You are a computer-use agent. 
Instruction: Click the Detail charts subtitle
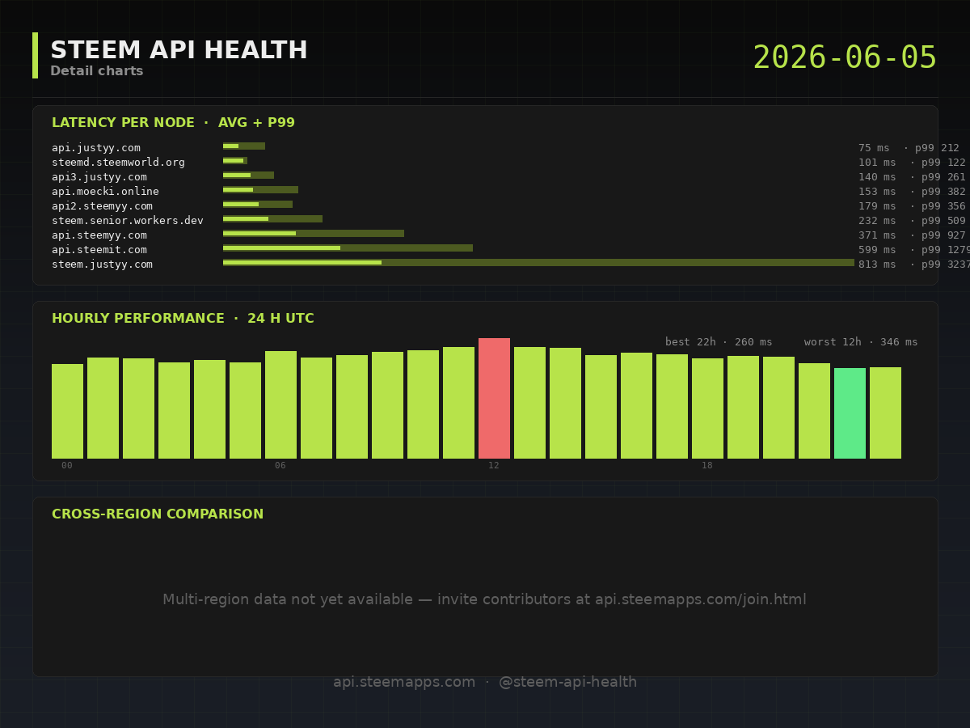[97, 71]
